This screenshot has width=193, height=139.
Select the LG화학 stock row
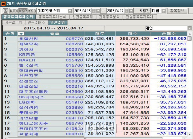coord(95,102)
